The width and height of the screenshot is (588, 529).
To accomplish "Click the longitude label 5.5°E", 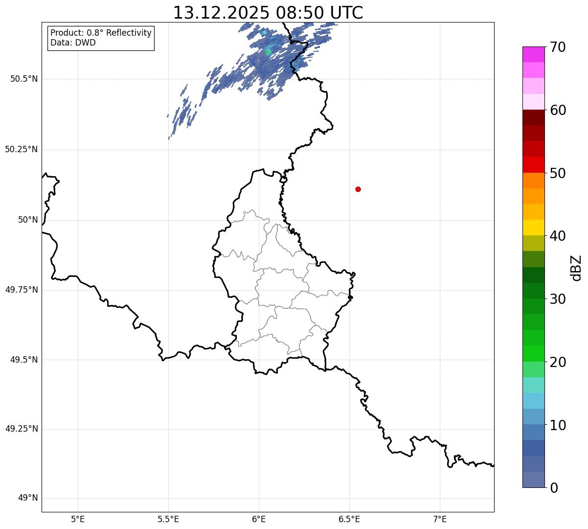I will pos(168,519).
